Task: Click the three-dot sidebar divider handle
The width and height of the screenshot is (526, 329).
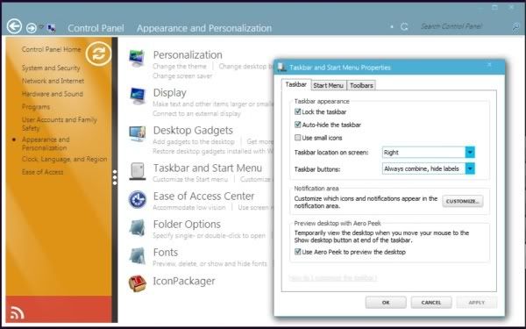Action: [115, 177]
